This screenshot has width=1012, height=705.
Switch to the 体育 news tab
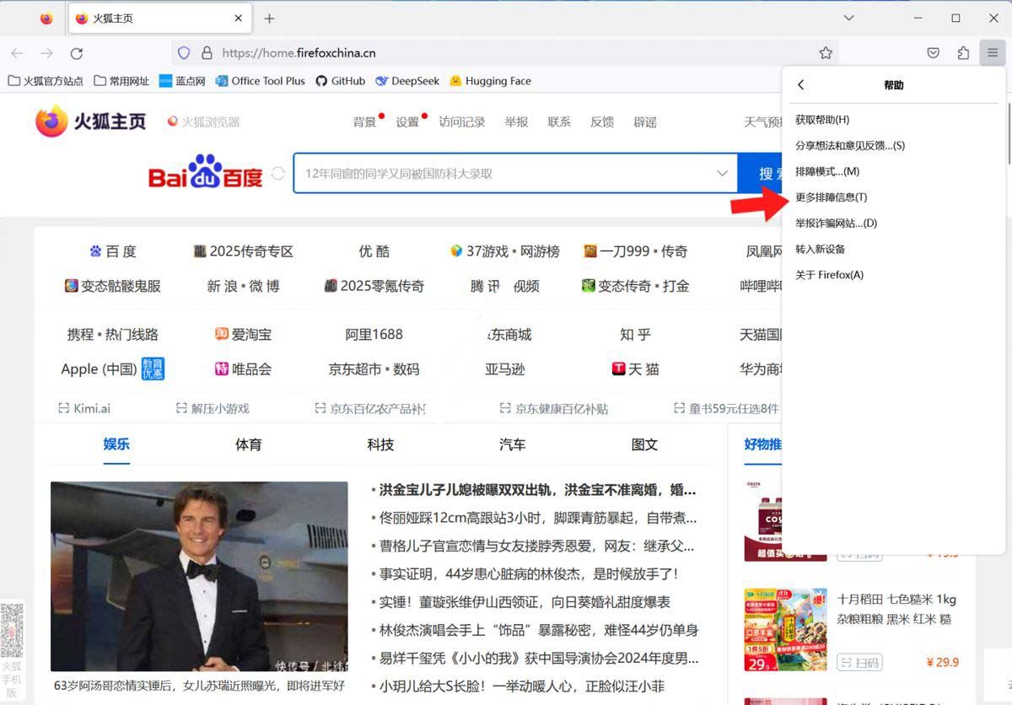coord(249,444)
